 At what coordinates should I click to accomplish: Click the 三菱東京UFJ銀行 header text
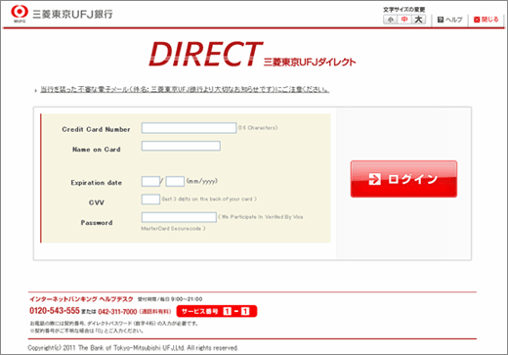pyautogui.click(x=72, y=14)
